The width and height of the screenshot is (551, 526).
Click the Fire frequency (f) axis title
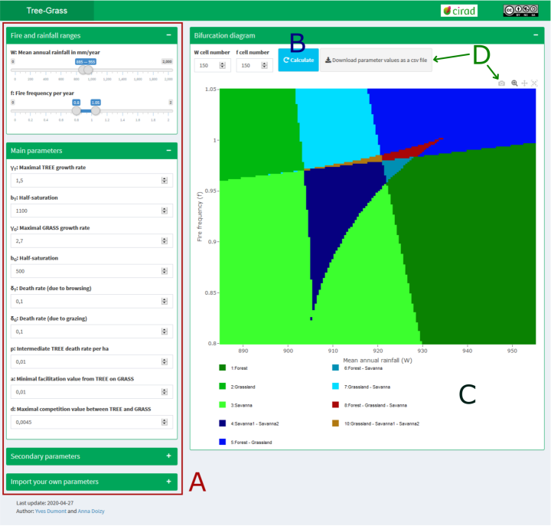tap(200, 217)
